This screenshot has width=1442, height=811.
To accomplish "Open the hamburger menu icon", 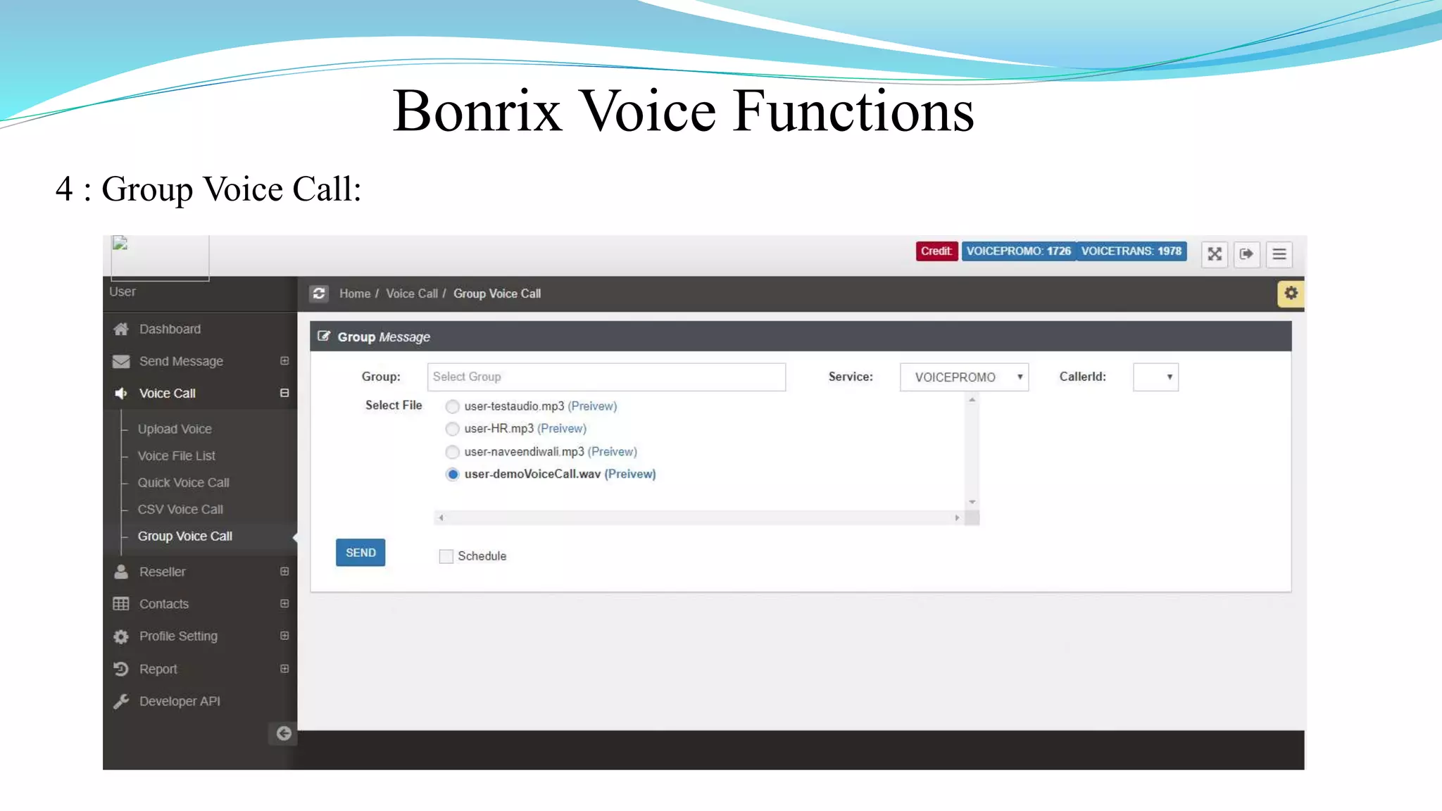I will (x=1279, y=254).
